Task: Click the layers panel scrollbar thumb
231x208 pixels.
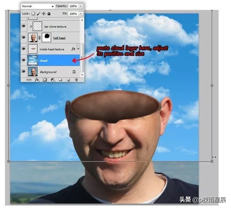Action: pyautogui.click(x=82, y=58)
